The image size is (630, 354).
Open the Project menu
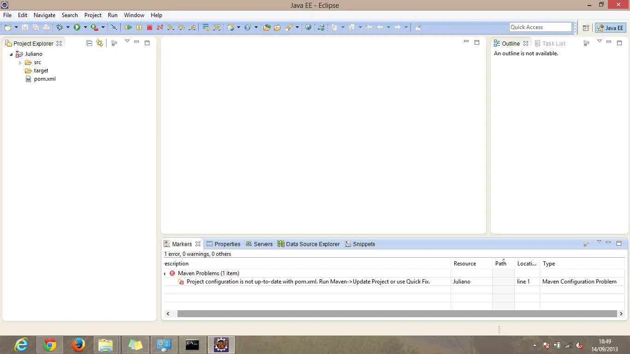pyautogui.click(x=93, y=15)
